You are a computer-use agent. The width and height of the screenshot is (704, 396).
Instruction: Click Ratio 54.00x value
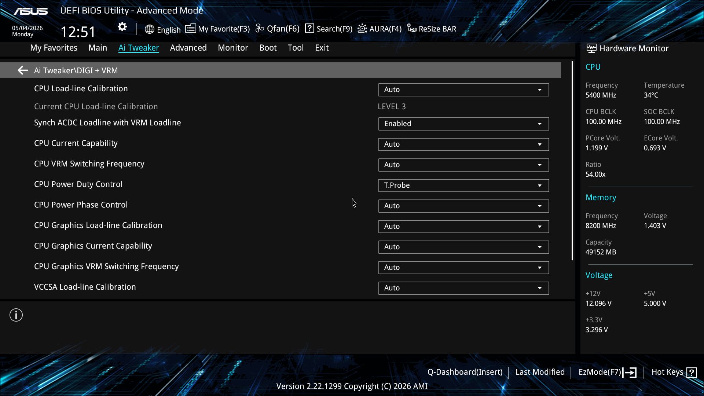pyautogui.click(x=595, y=175)
